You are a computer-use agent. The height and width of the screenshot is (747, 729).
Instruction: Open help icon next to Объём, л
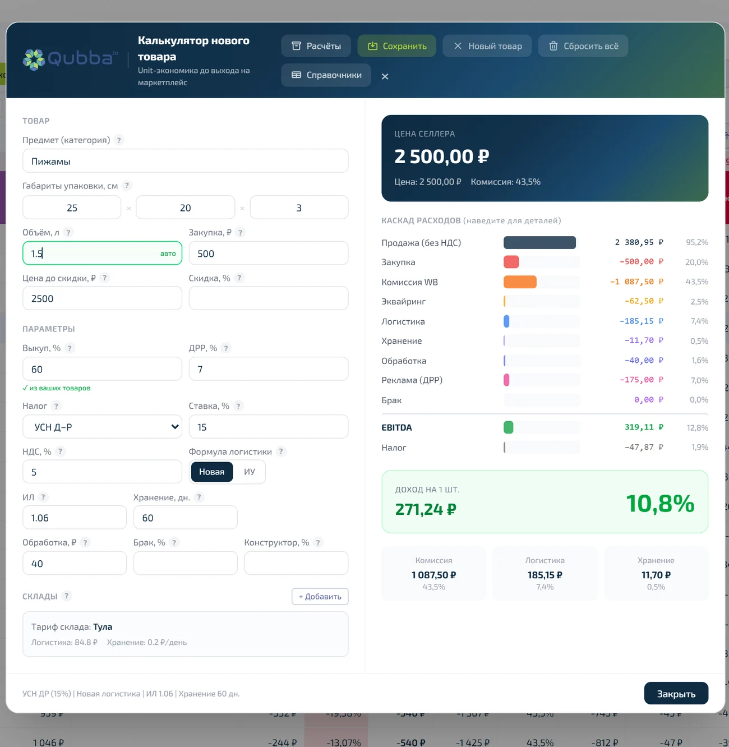68,232
